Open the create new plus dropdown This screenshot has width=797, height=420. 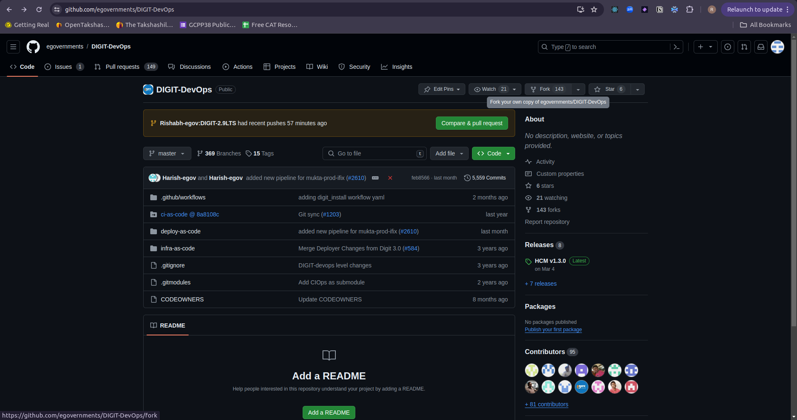pos(705,47)
